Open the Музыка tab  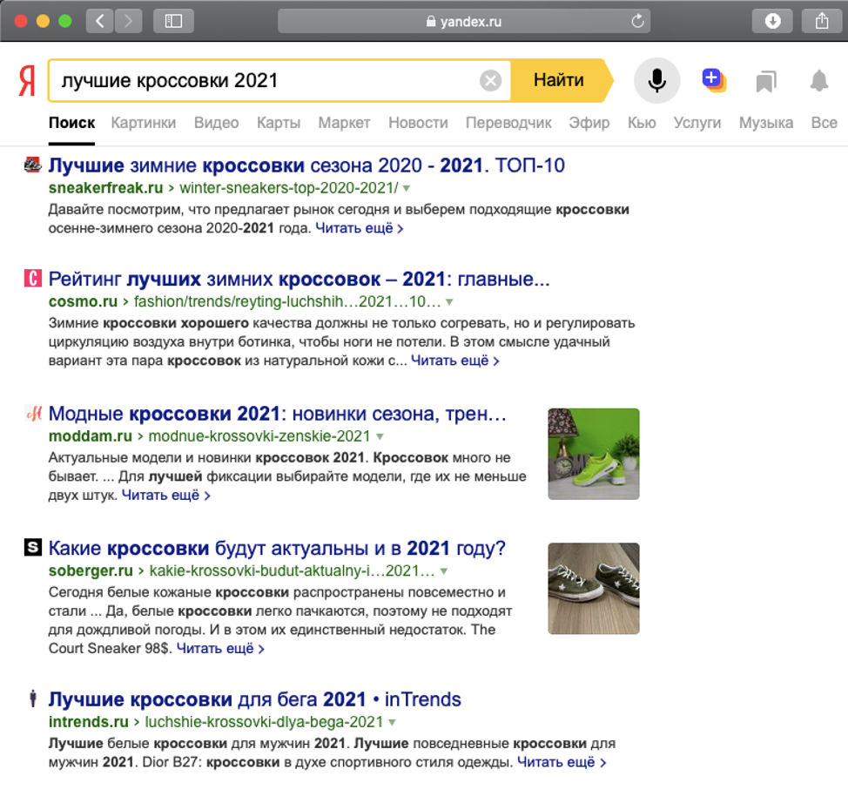[x=766, y=123]
